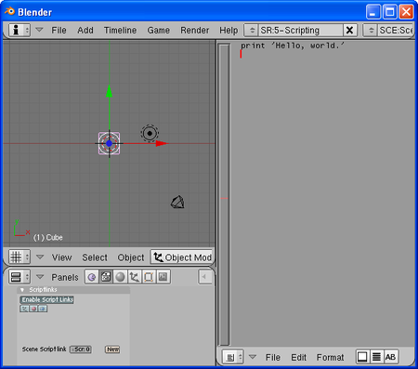
Task: Click the frame stepper arrow in buttons header
Action: coord(205,277)
